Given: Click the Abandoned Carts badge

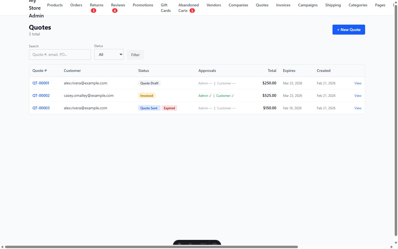Looking at the screenshot, I should (x=192, y=11).
